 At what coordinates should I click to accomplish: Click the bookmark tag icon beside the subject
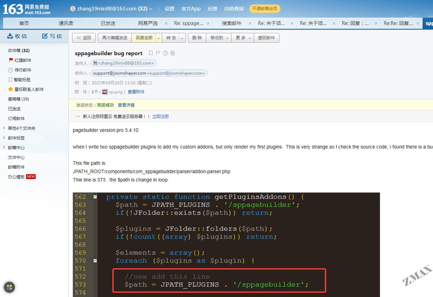[151, 53]
